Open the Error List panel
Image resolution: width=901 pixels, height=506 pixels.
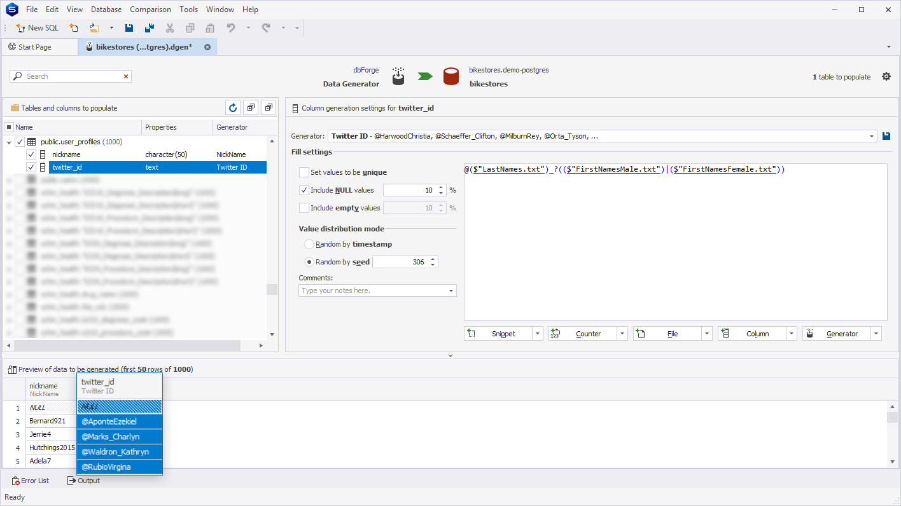coord(30,481)
